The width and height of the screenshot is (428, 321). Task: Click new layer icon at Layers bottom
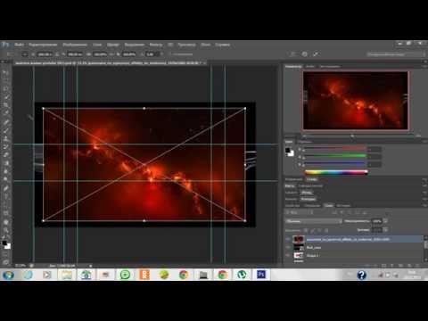[x=409, y=265]
